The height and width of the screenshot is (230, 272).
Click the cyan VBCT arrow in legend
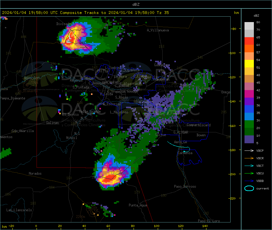(x=249, y=166)
